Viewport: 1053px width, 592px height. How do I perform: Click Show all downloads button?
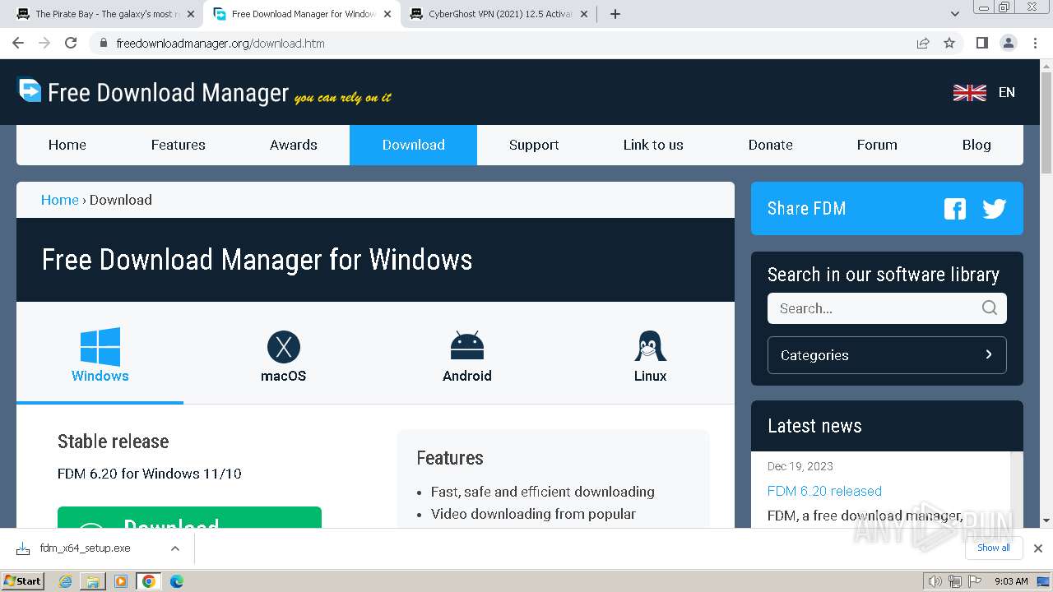(994, 548)
